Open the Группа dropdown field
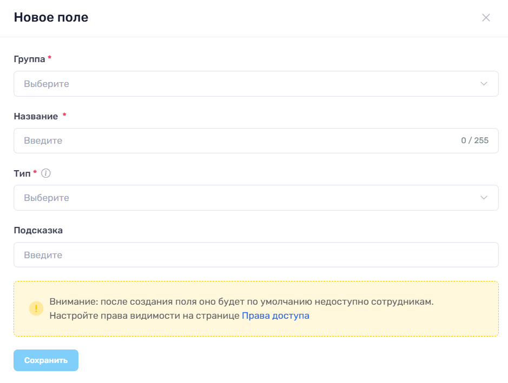Image resolution: width=508 pixels, height=383 pixels. coord(256,84)
